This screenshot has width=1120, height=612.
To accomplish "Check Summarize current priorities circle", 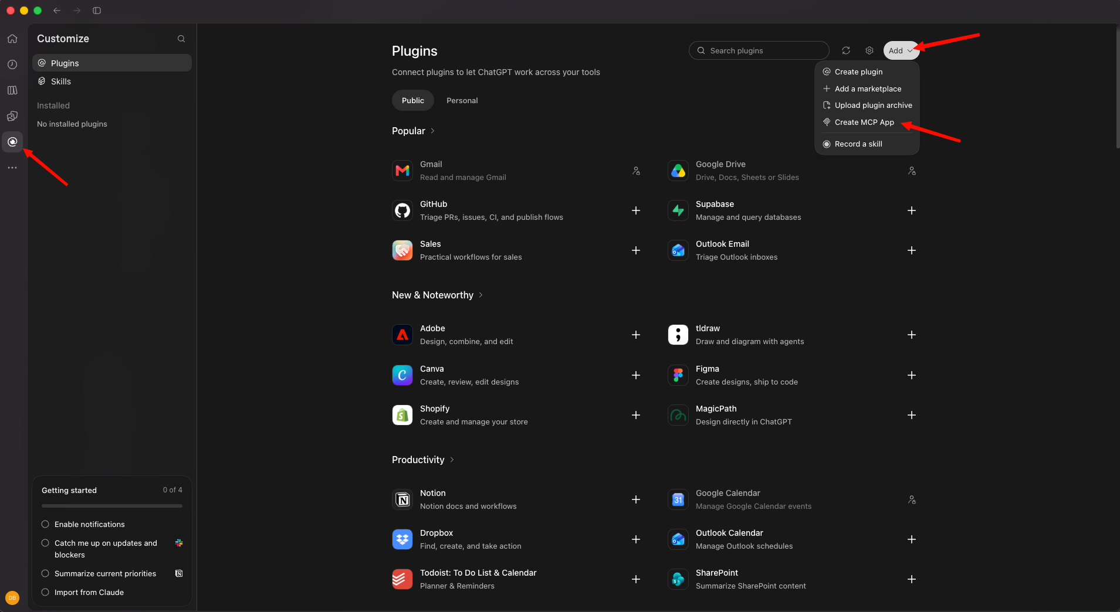I will click(45, 573).
